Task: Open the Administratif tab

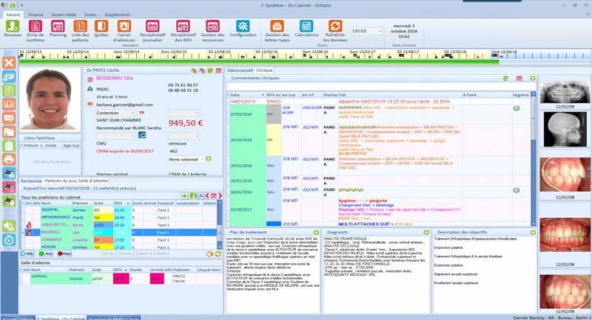Action: [240, 70]
